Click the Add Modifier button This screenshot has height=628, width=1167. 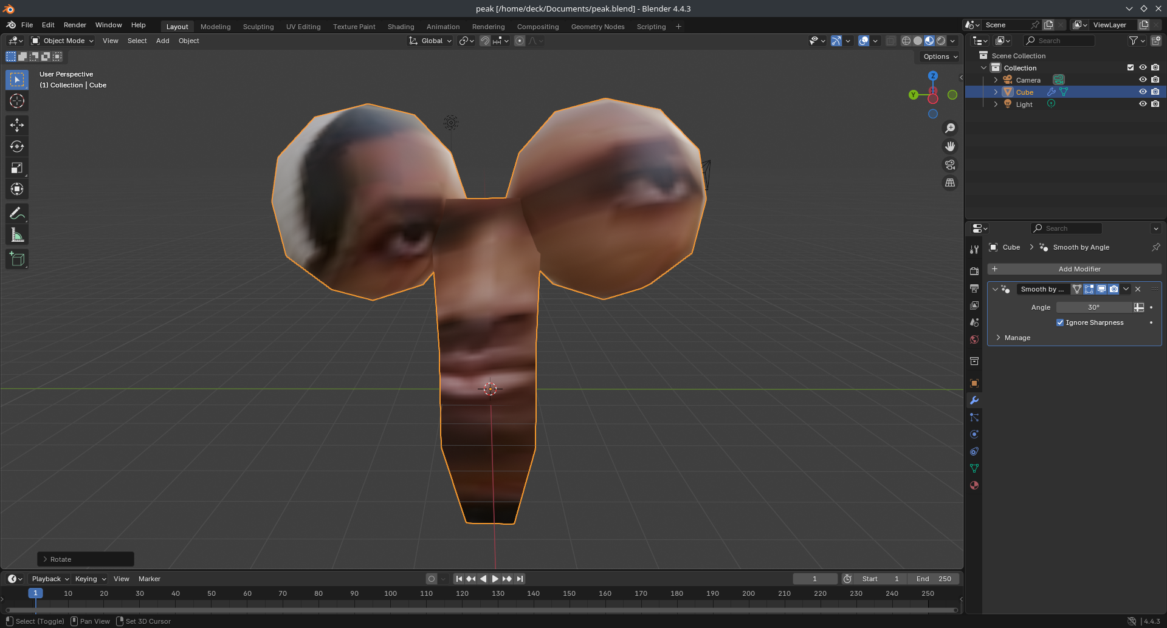pyautogui.click(x=1074, y=269)
